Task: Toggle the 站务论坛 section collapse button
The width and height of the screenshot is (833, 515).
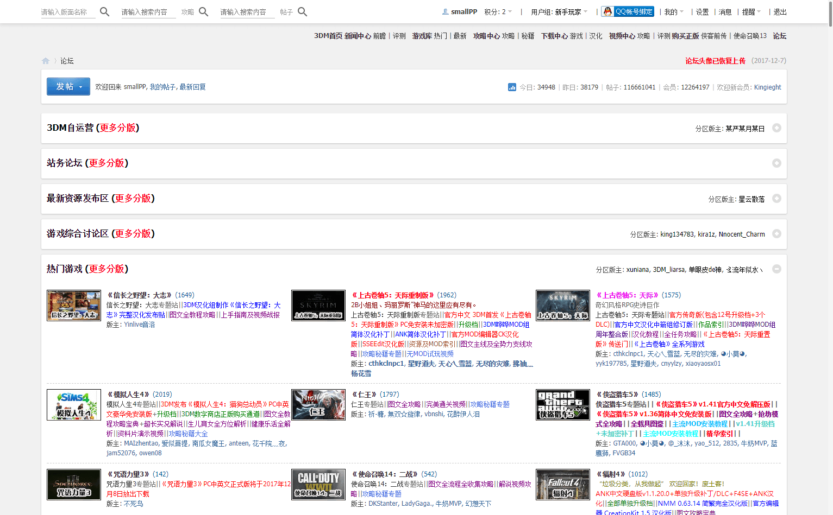Action: coord(776,163)
